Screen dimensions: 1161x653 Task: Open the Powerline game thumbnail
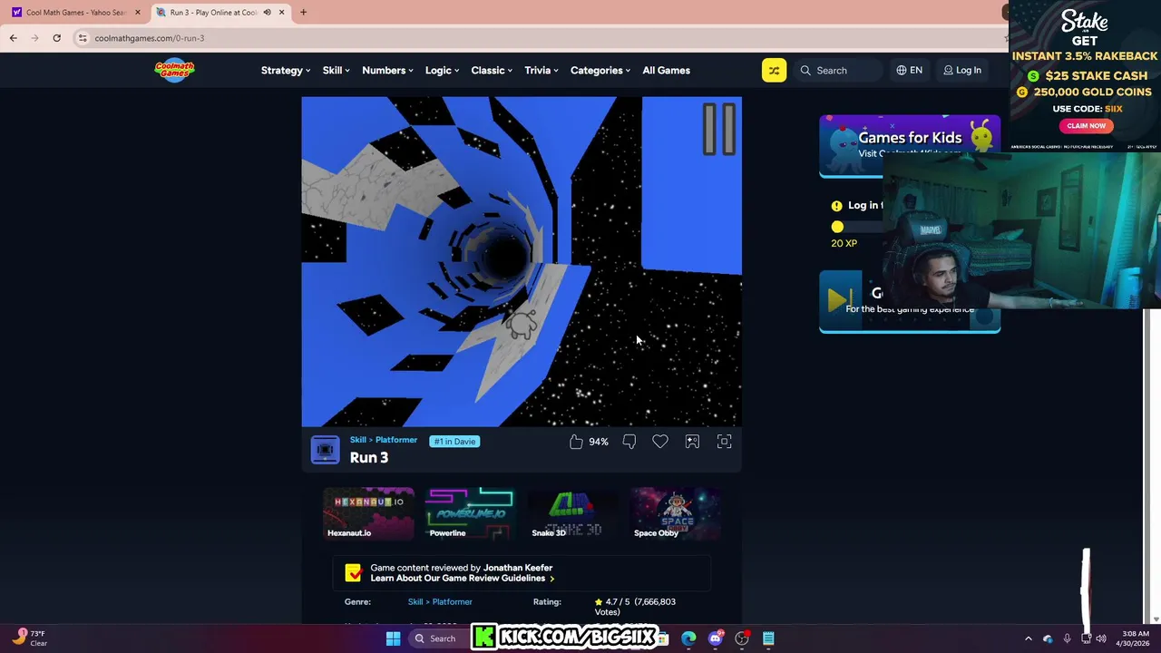click(470, 513)
